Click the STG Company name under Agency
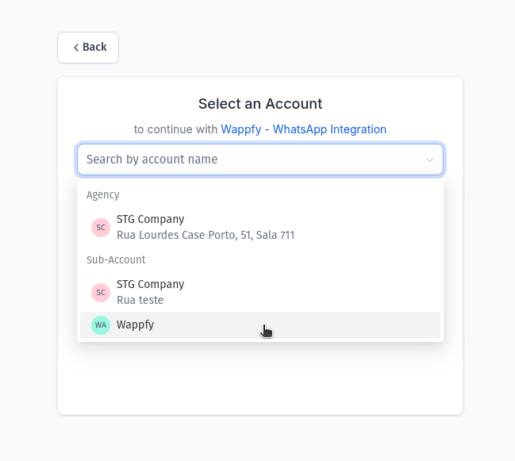 151,219
